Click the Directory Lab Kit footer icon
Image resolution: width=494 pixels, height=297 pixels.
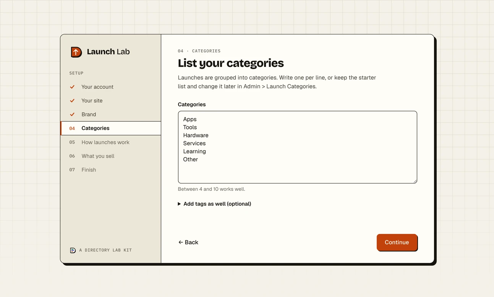point(73,250)
